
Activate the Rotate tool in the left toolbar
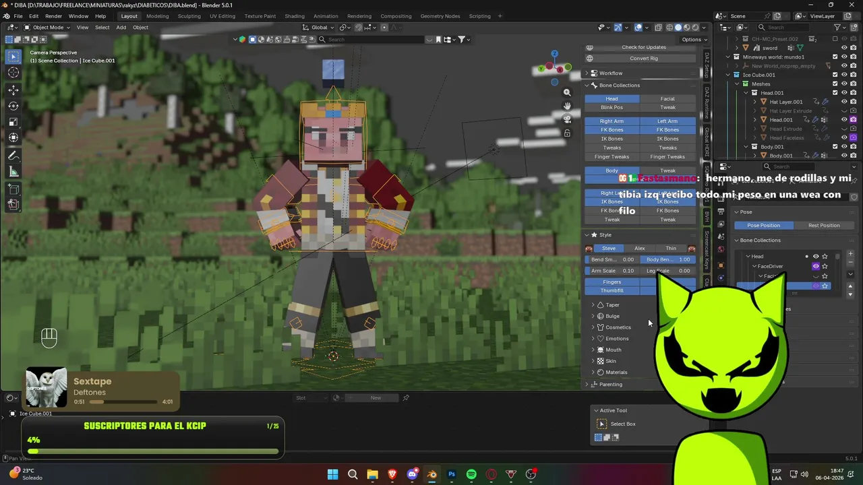(x=13, y=106)
